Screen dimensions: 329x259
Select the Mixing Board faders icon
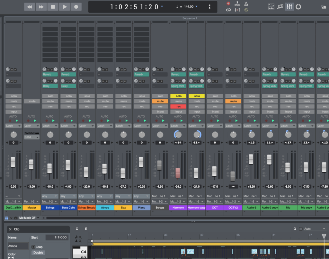coord(289,7)
